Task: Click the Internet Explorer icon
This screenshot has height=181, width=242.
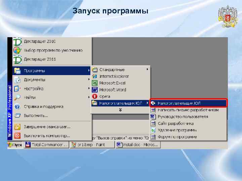Action: [94, 76]
